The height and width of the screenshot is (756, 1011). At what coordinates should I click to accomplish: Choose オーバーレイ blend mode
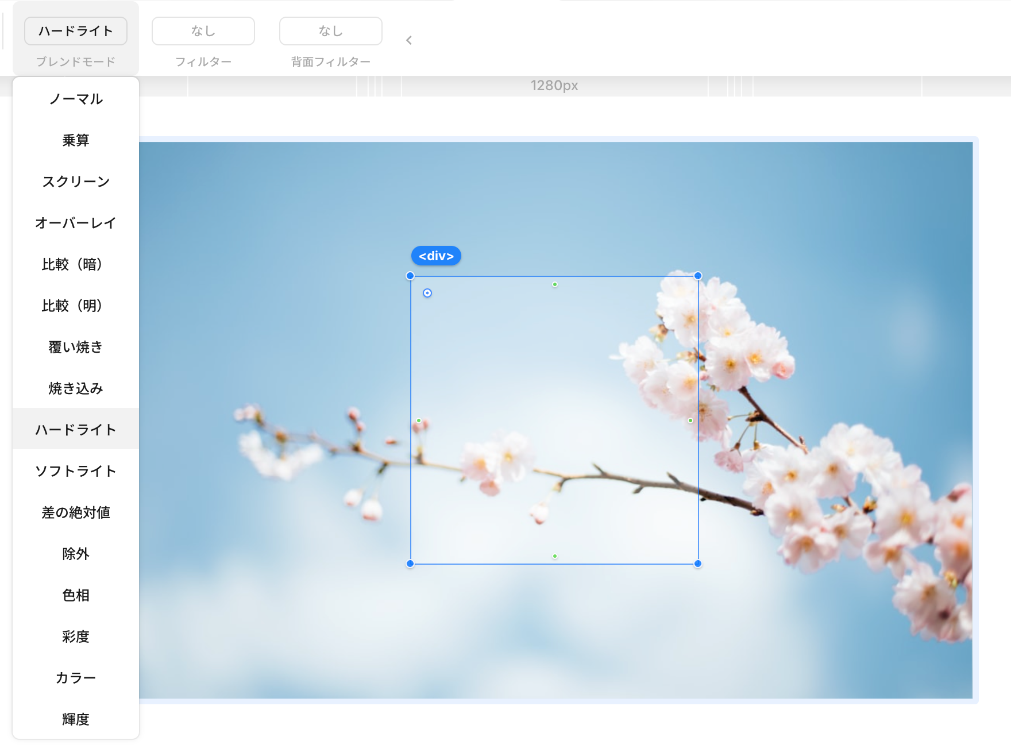75,223
